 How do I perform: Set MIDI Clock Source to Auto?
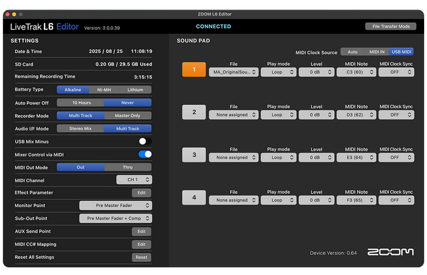[352, 52]
